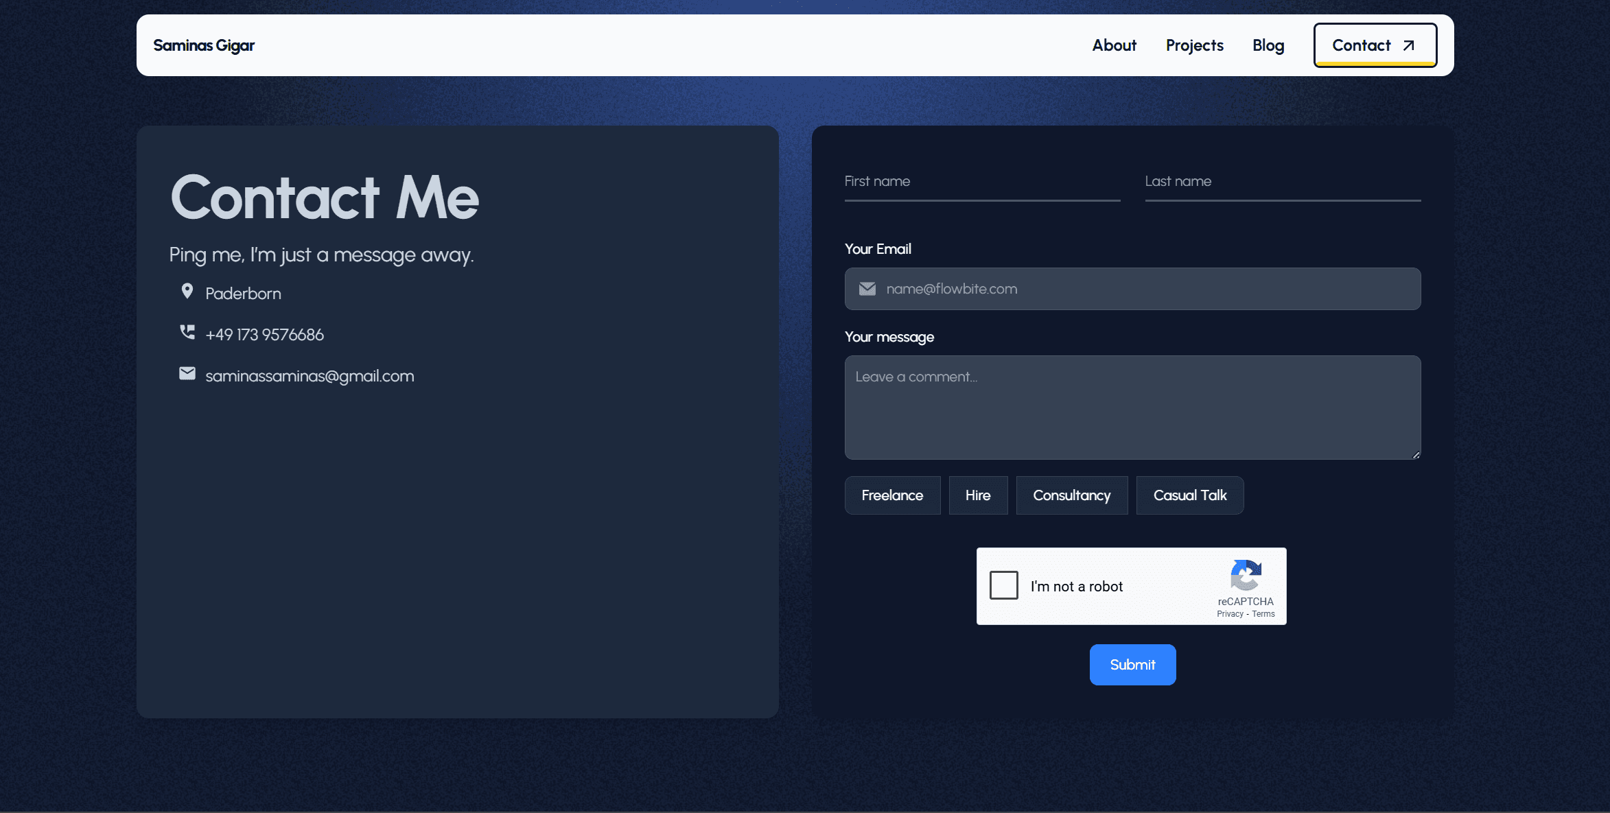
Task: Choose the Consultancy option
Action: [1071, 495]
